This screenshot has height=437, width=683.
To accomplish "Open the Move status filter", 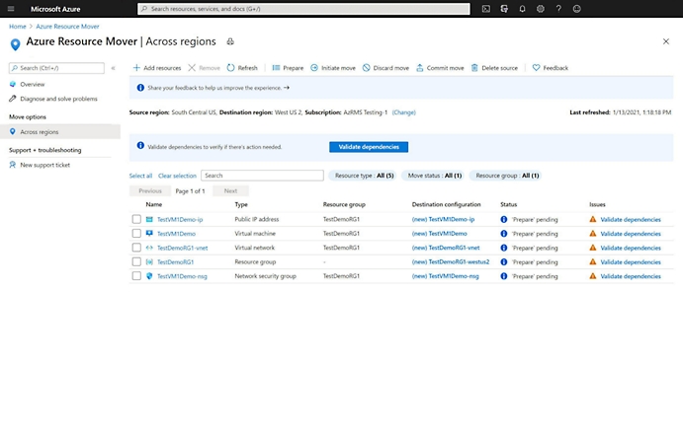I will [433, 176].
